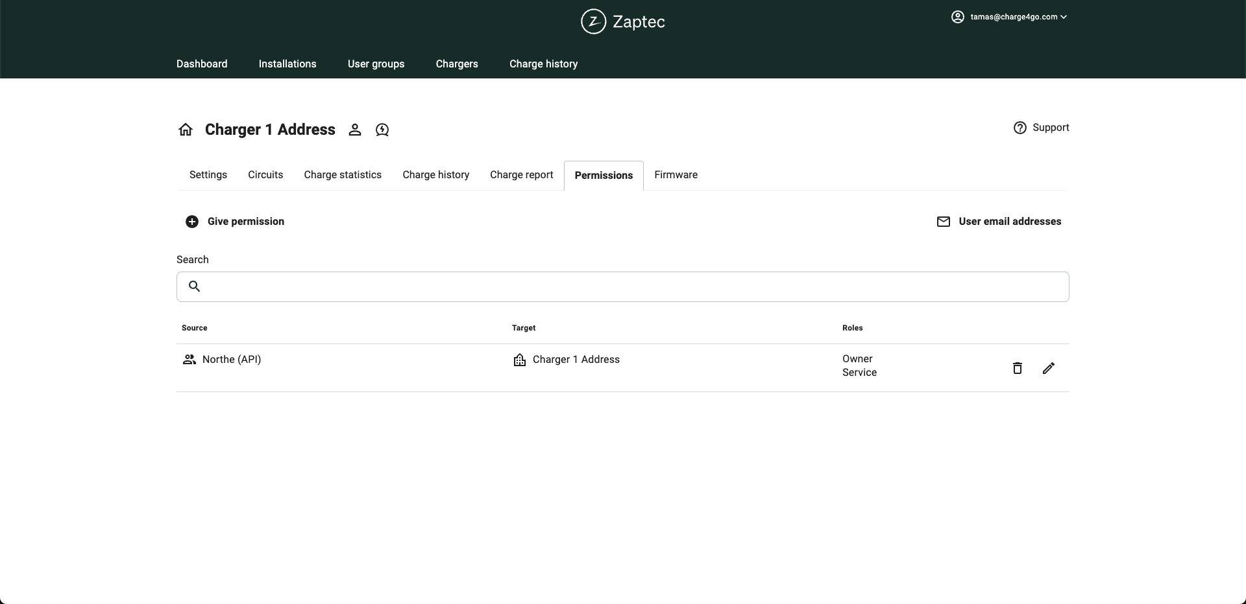
Task: Click the Northe (API) source text
Action: tap(232, 359)
